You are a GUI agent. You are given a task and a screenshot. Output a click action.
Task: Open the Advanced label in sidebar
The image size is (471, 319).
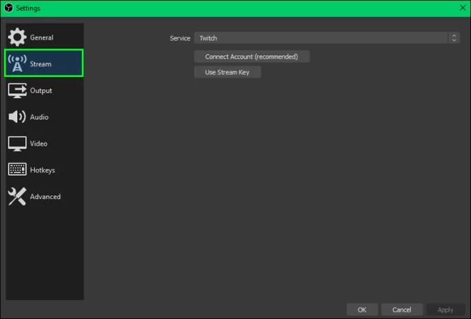45,197
